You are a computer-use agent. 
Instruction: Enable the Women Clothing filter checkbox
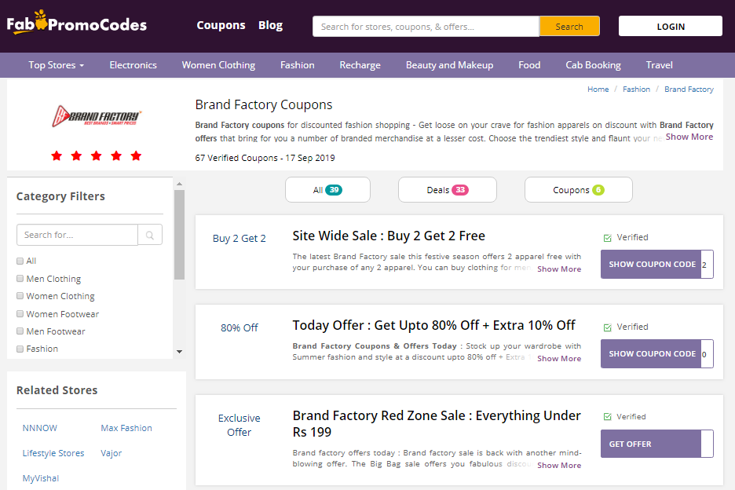click(x=20, y=296)
